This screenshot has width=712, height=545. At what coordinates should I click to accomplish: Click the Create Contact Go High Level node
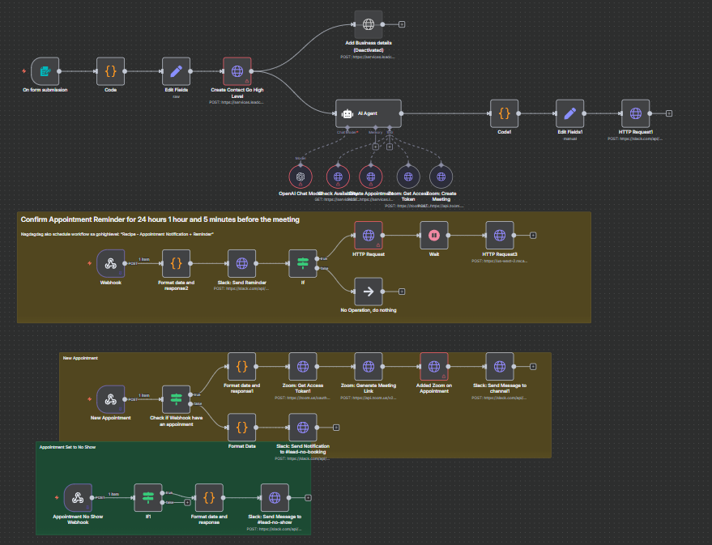point(237,71)
